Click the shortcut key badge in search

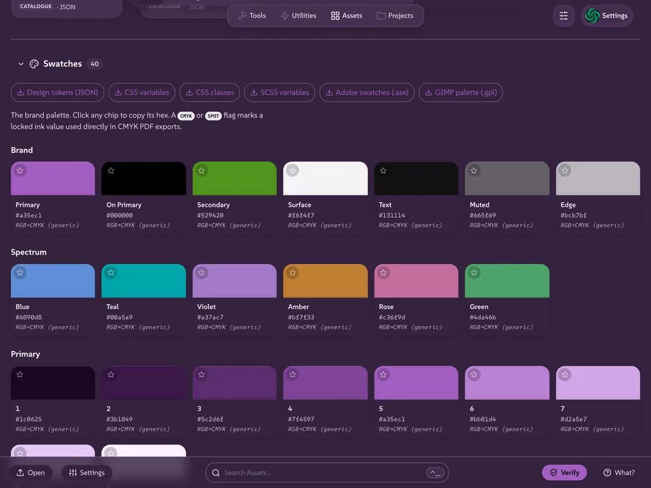[x=435, y=472]
